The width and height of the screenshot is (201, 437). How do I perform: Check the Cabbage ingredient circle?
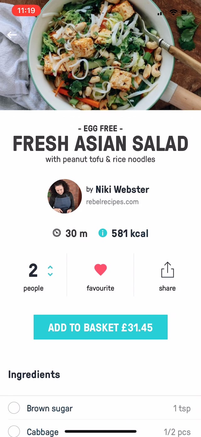click(14, 431)
